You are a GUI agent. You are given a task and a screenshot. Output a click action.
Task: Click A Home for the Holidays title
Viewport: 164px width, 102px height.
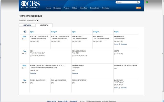pos(47,66)
